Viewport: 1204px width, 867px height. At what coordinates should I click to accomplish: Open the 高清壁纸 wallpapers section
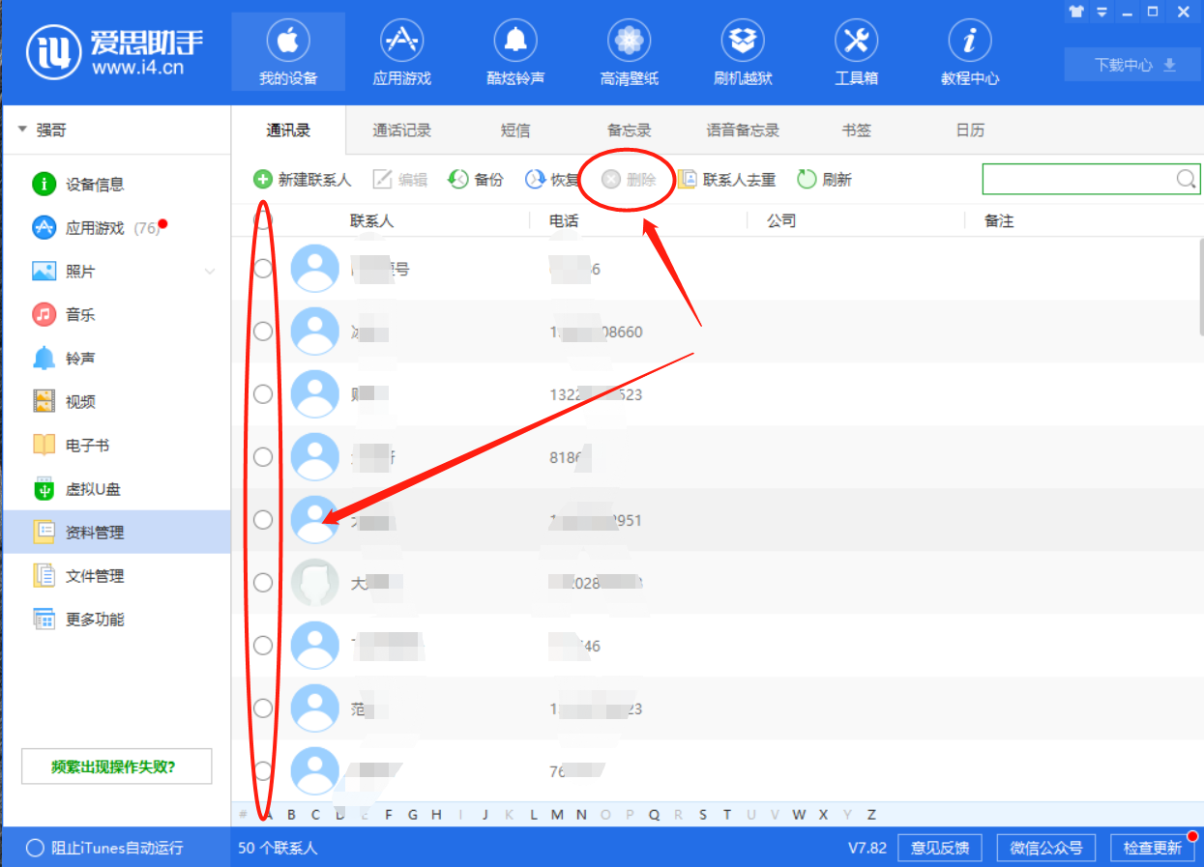tap(630, 52)
